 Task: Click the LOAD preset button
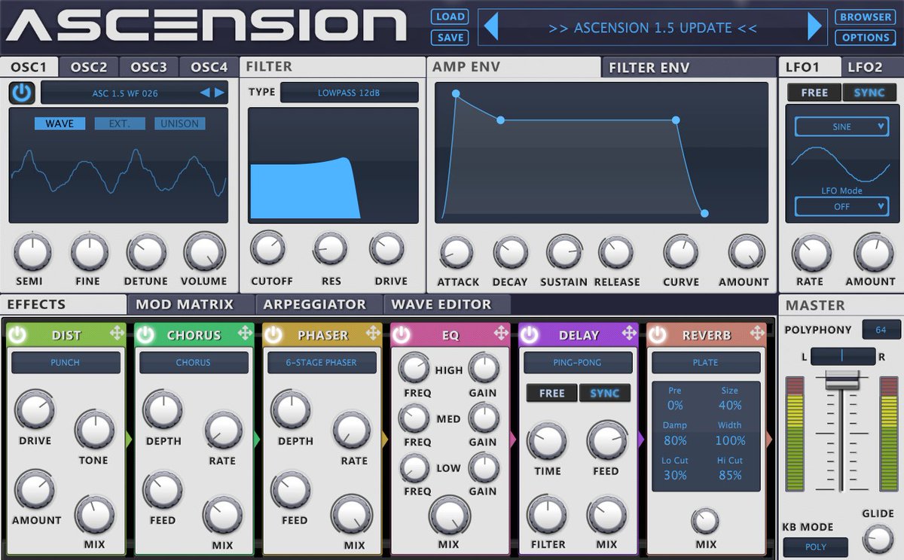[450, 17]
